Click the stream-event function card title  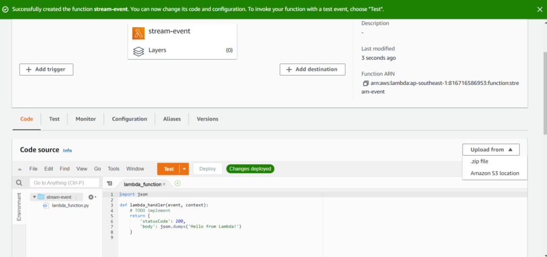point(169,31)
